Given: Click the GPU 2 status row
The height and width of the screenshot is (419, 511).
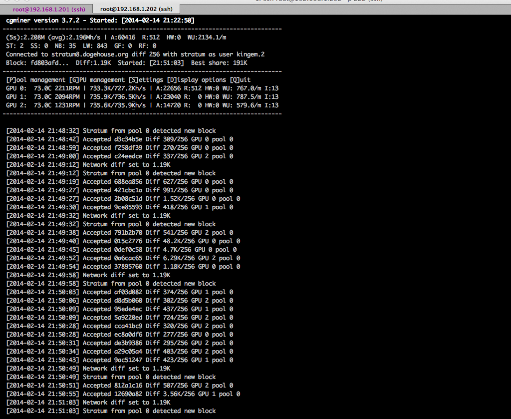Looking at the screenshot, I should (142, 105).
